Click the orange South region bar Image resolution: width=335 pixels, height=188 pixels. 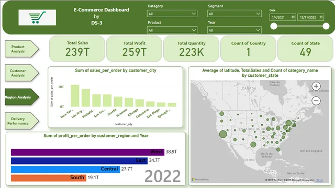[x=49, y=178]
